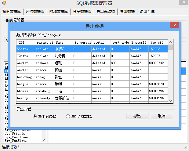Click status column header

click(101, 42)
